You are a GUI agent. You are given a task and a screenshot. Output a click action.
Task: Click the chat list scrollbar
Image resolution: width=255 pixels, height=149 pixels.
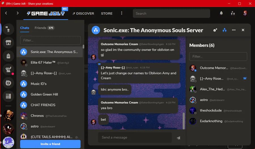[83, 47]
